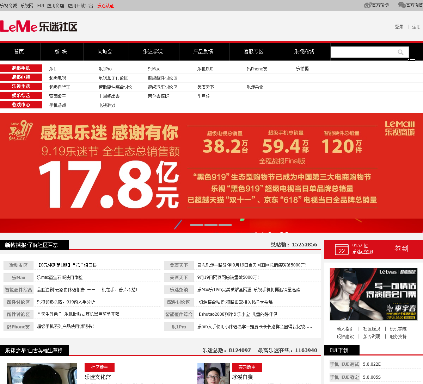Open the 乐视EUI forum link
Viewport: 423px width, 384px height.
pos(205,69)
